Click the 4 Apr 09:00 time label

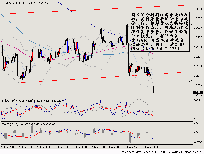coord(152,147)
